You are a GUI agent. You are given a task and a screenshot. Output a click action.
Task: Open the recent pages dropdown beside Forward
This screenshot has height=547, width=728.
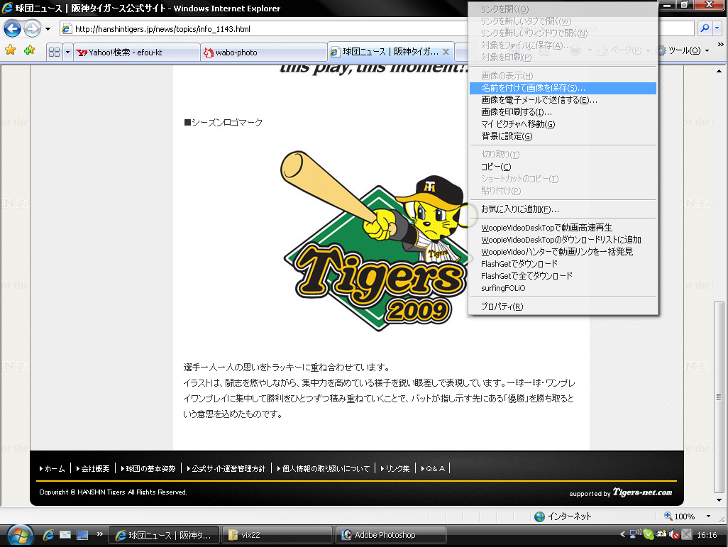coord(48,29)
